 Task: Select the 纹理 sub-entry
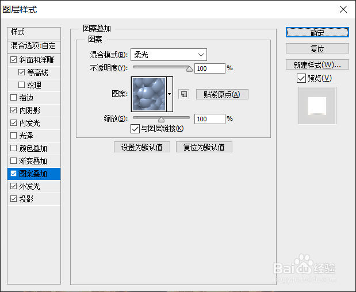click(34, 85)
